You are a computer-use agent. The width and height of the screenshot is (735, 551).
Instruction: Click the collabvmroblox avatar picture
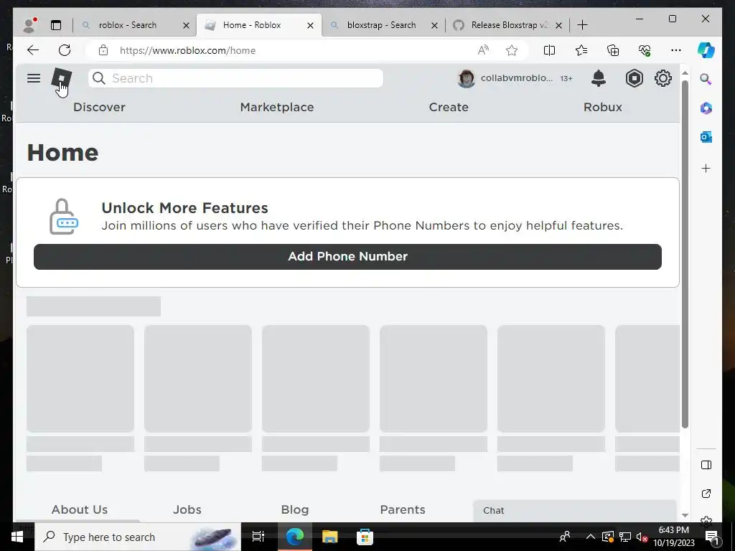coord(466,78)
